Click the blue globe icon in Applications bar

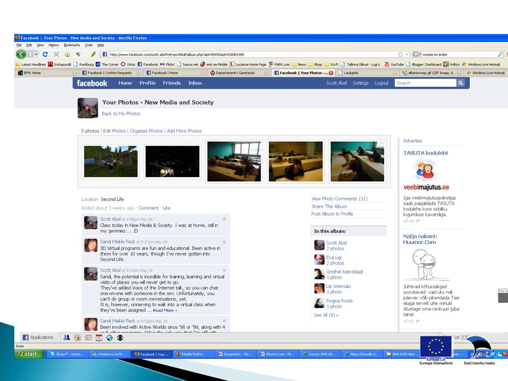click(110, 338)
